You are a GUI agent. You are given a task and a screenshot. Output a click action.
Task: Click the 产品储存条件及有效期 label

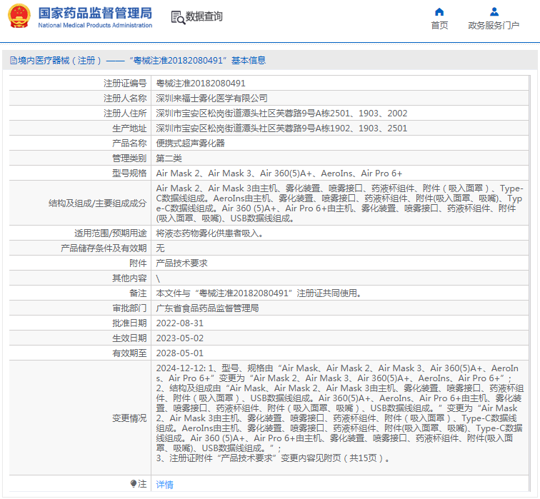point(104,248)
